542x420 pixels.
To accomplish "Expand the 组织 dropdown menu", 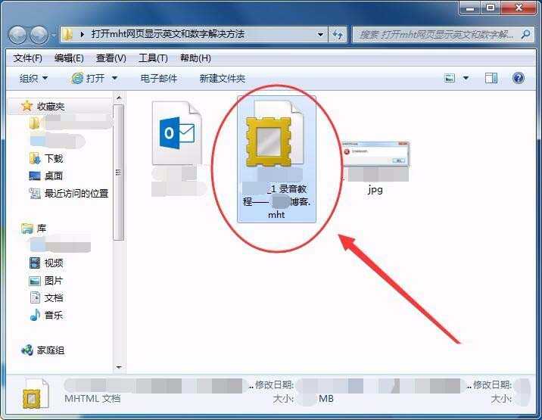I will (33, 78).
